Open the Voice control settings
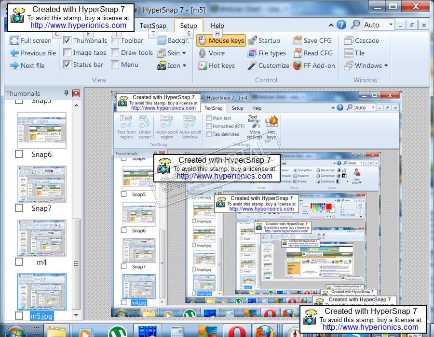434x337 pixels. (x=212, y=53)
